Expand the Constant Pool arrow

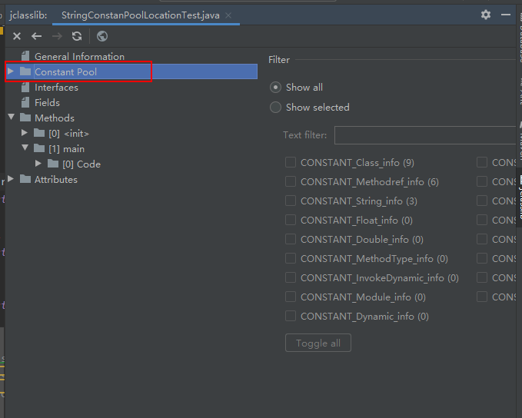pos(10,71)
